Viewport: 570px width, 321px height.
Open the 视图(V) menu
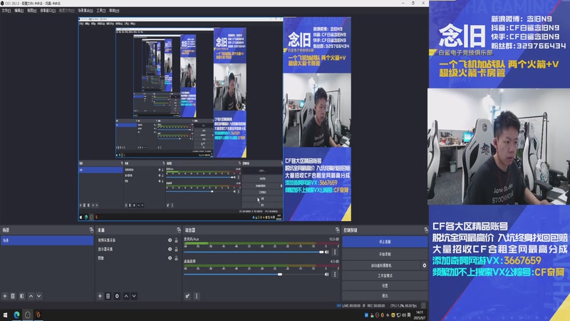(32, 11)
